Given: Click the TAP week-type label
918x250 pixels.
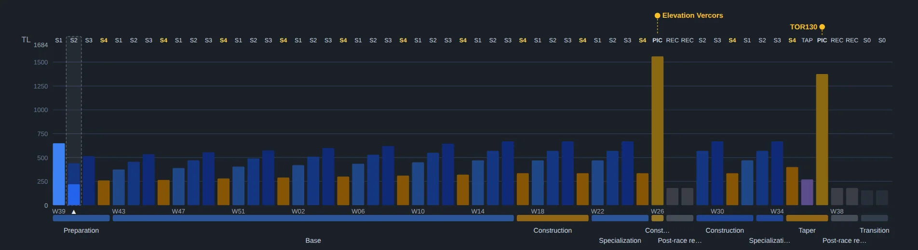Looking at the screenshot, I should (807, 40).
